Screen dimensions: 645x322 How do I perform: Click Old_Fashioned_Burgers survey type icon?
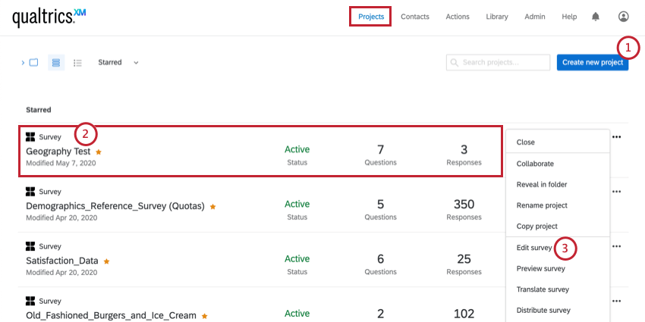[x=30, y=301]
